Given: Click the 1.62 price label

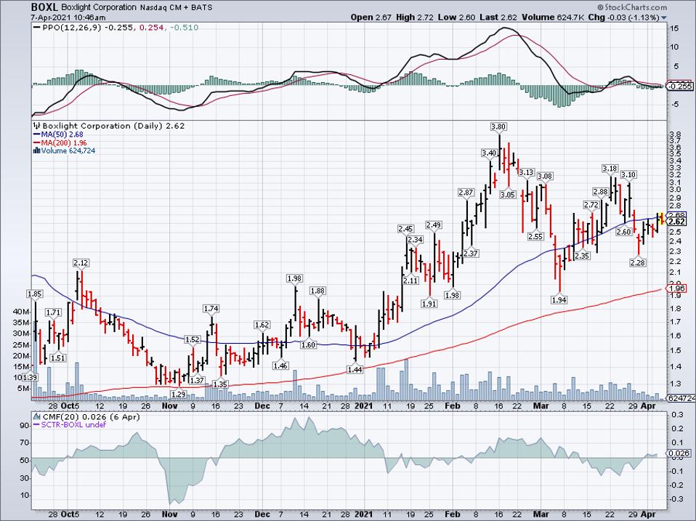Looking at the screenshot, I should tap(262, 325).
